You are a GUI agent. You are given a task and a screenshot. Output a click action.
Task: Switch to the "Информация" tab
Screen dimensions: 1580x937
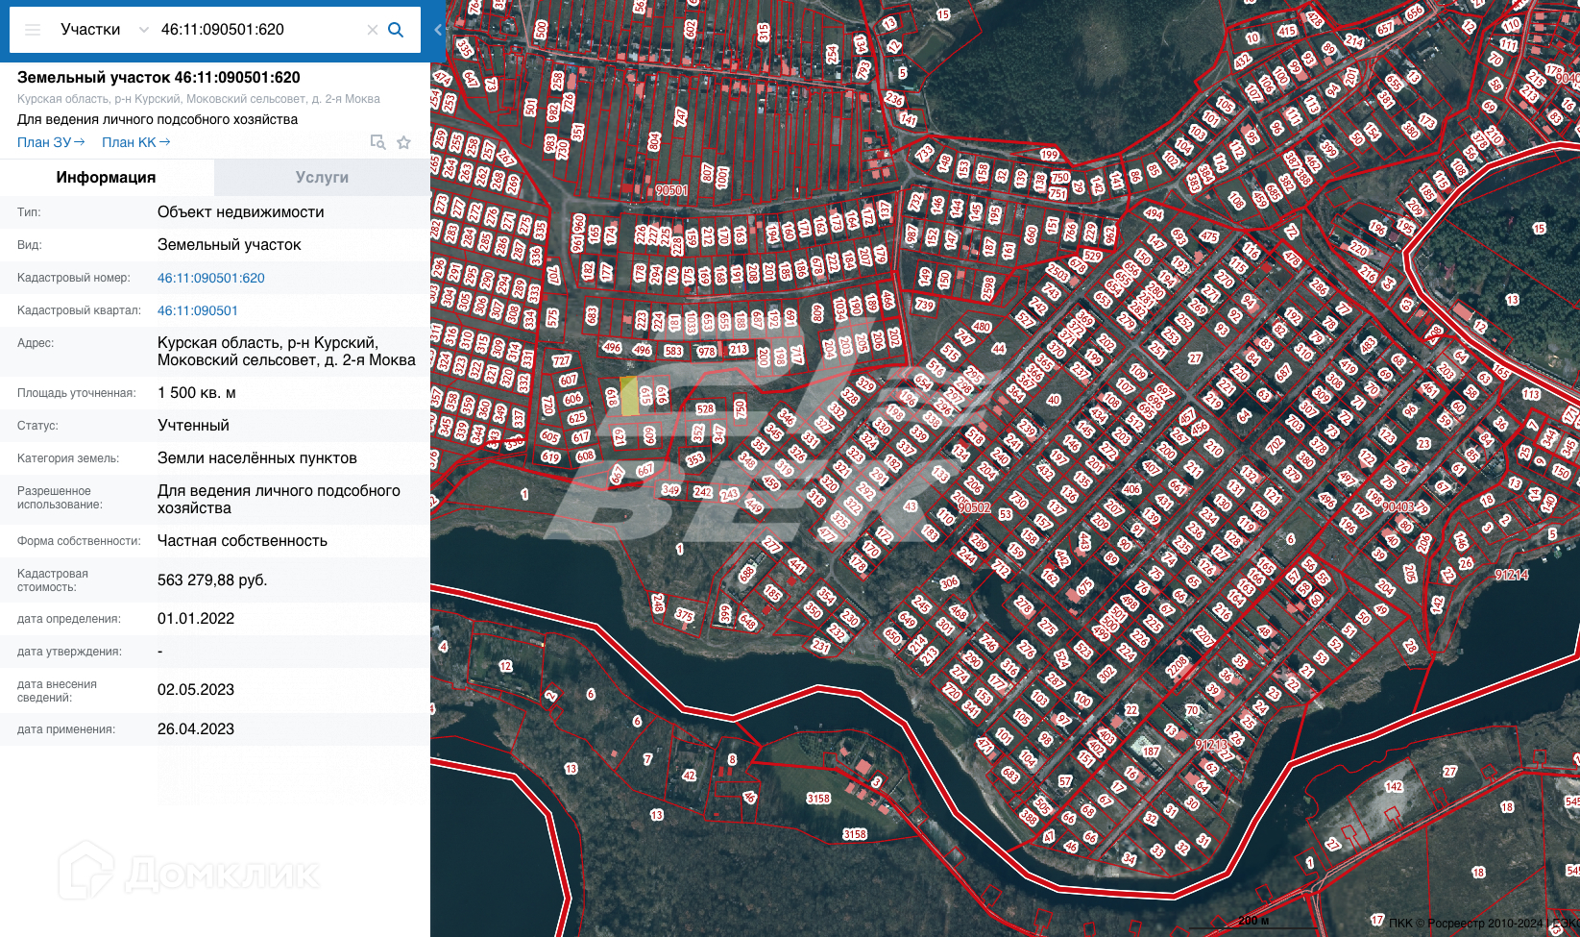pos(106,178)
